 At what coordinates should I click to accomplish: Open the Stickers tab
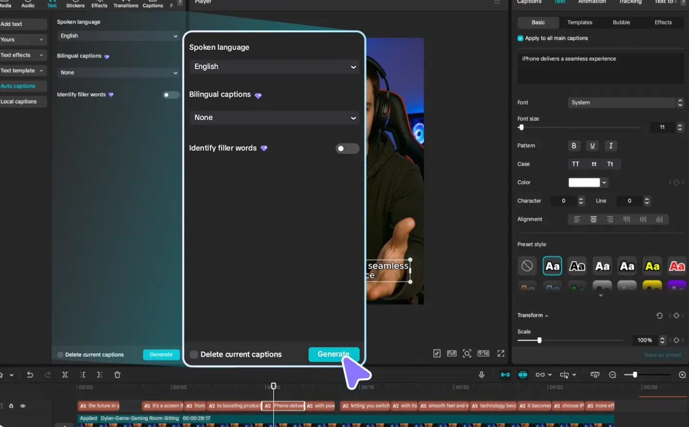coord(75,4)
